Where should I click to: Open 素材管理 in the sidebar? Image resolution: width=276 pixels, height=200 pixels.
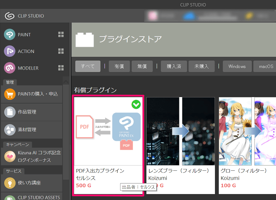click(x=32, y=130)
